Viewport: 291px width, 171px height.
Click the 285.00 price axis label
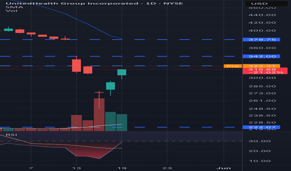click(262, 86)
